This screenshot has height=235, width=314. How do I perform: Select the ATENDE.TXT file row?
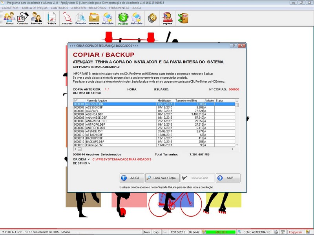(x=154, y=131)
